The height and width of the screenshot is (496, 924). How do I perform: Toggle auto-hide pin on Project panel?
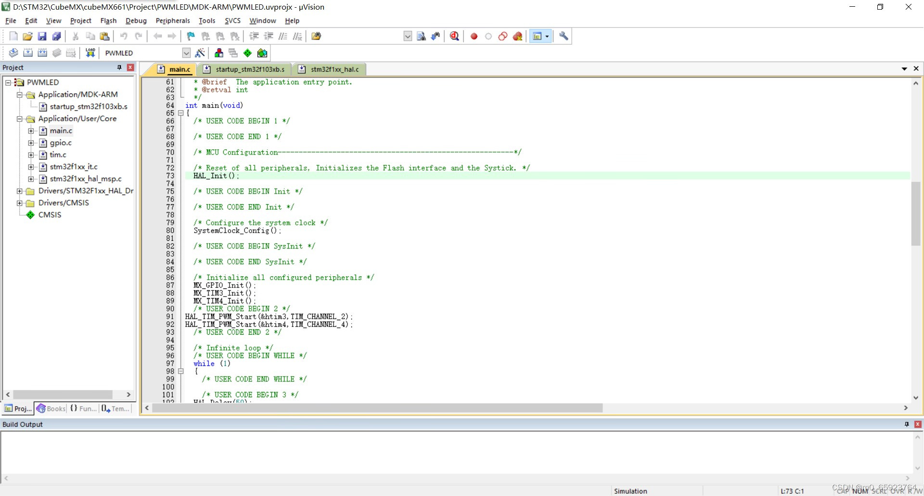pos(119,67)
